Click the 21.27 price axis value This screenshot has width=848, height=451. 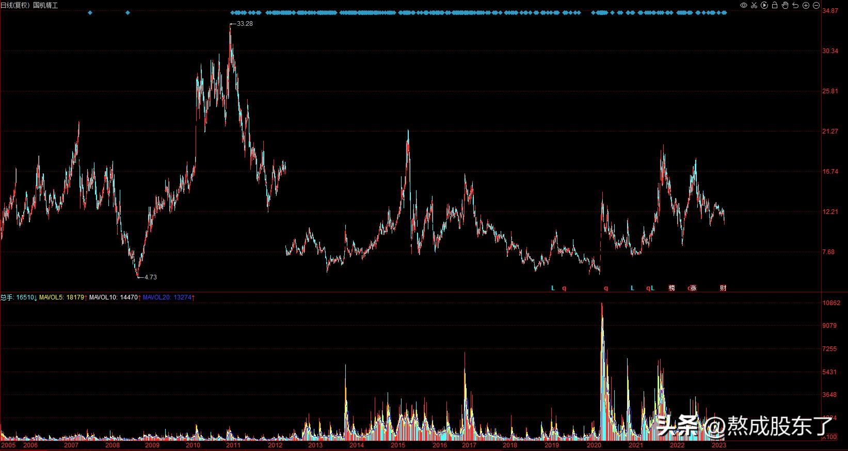(830, 131)
